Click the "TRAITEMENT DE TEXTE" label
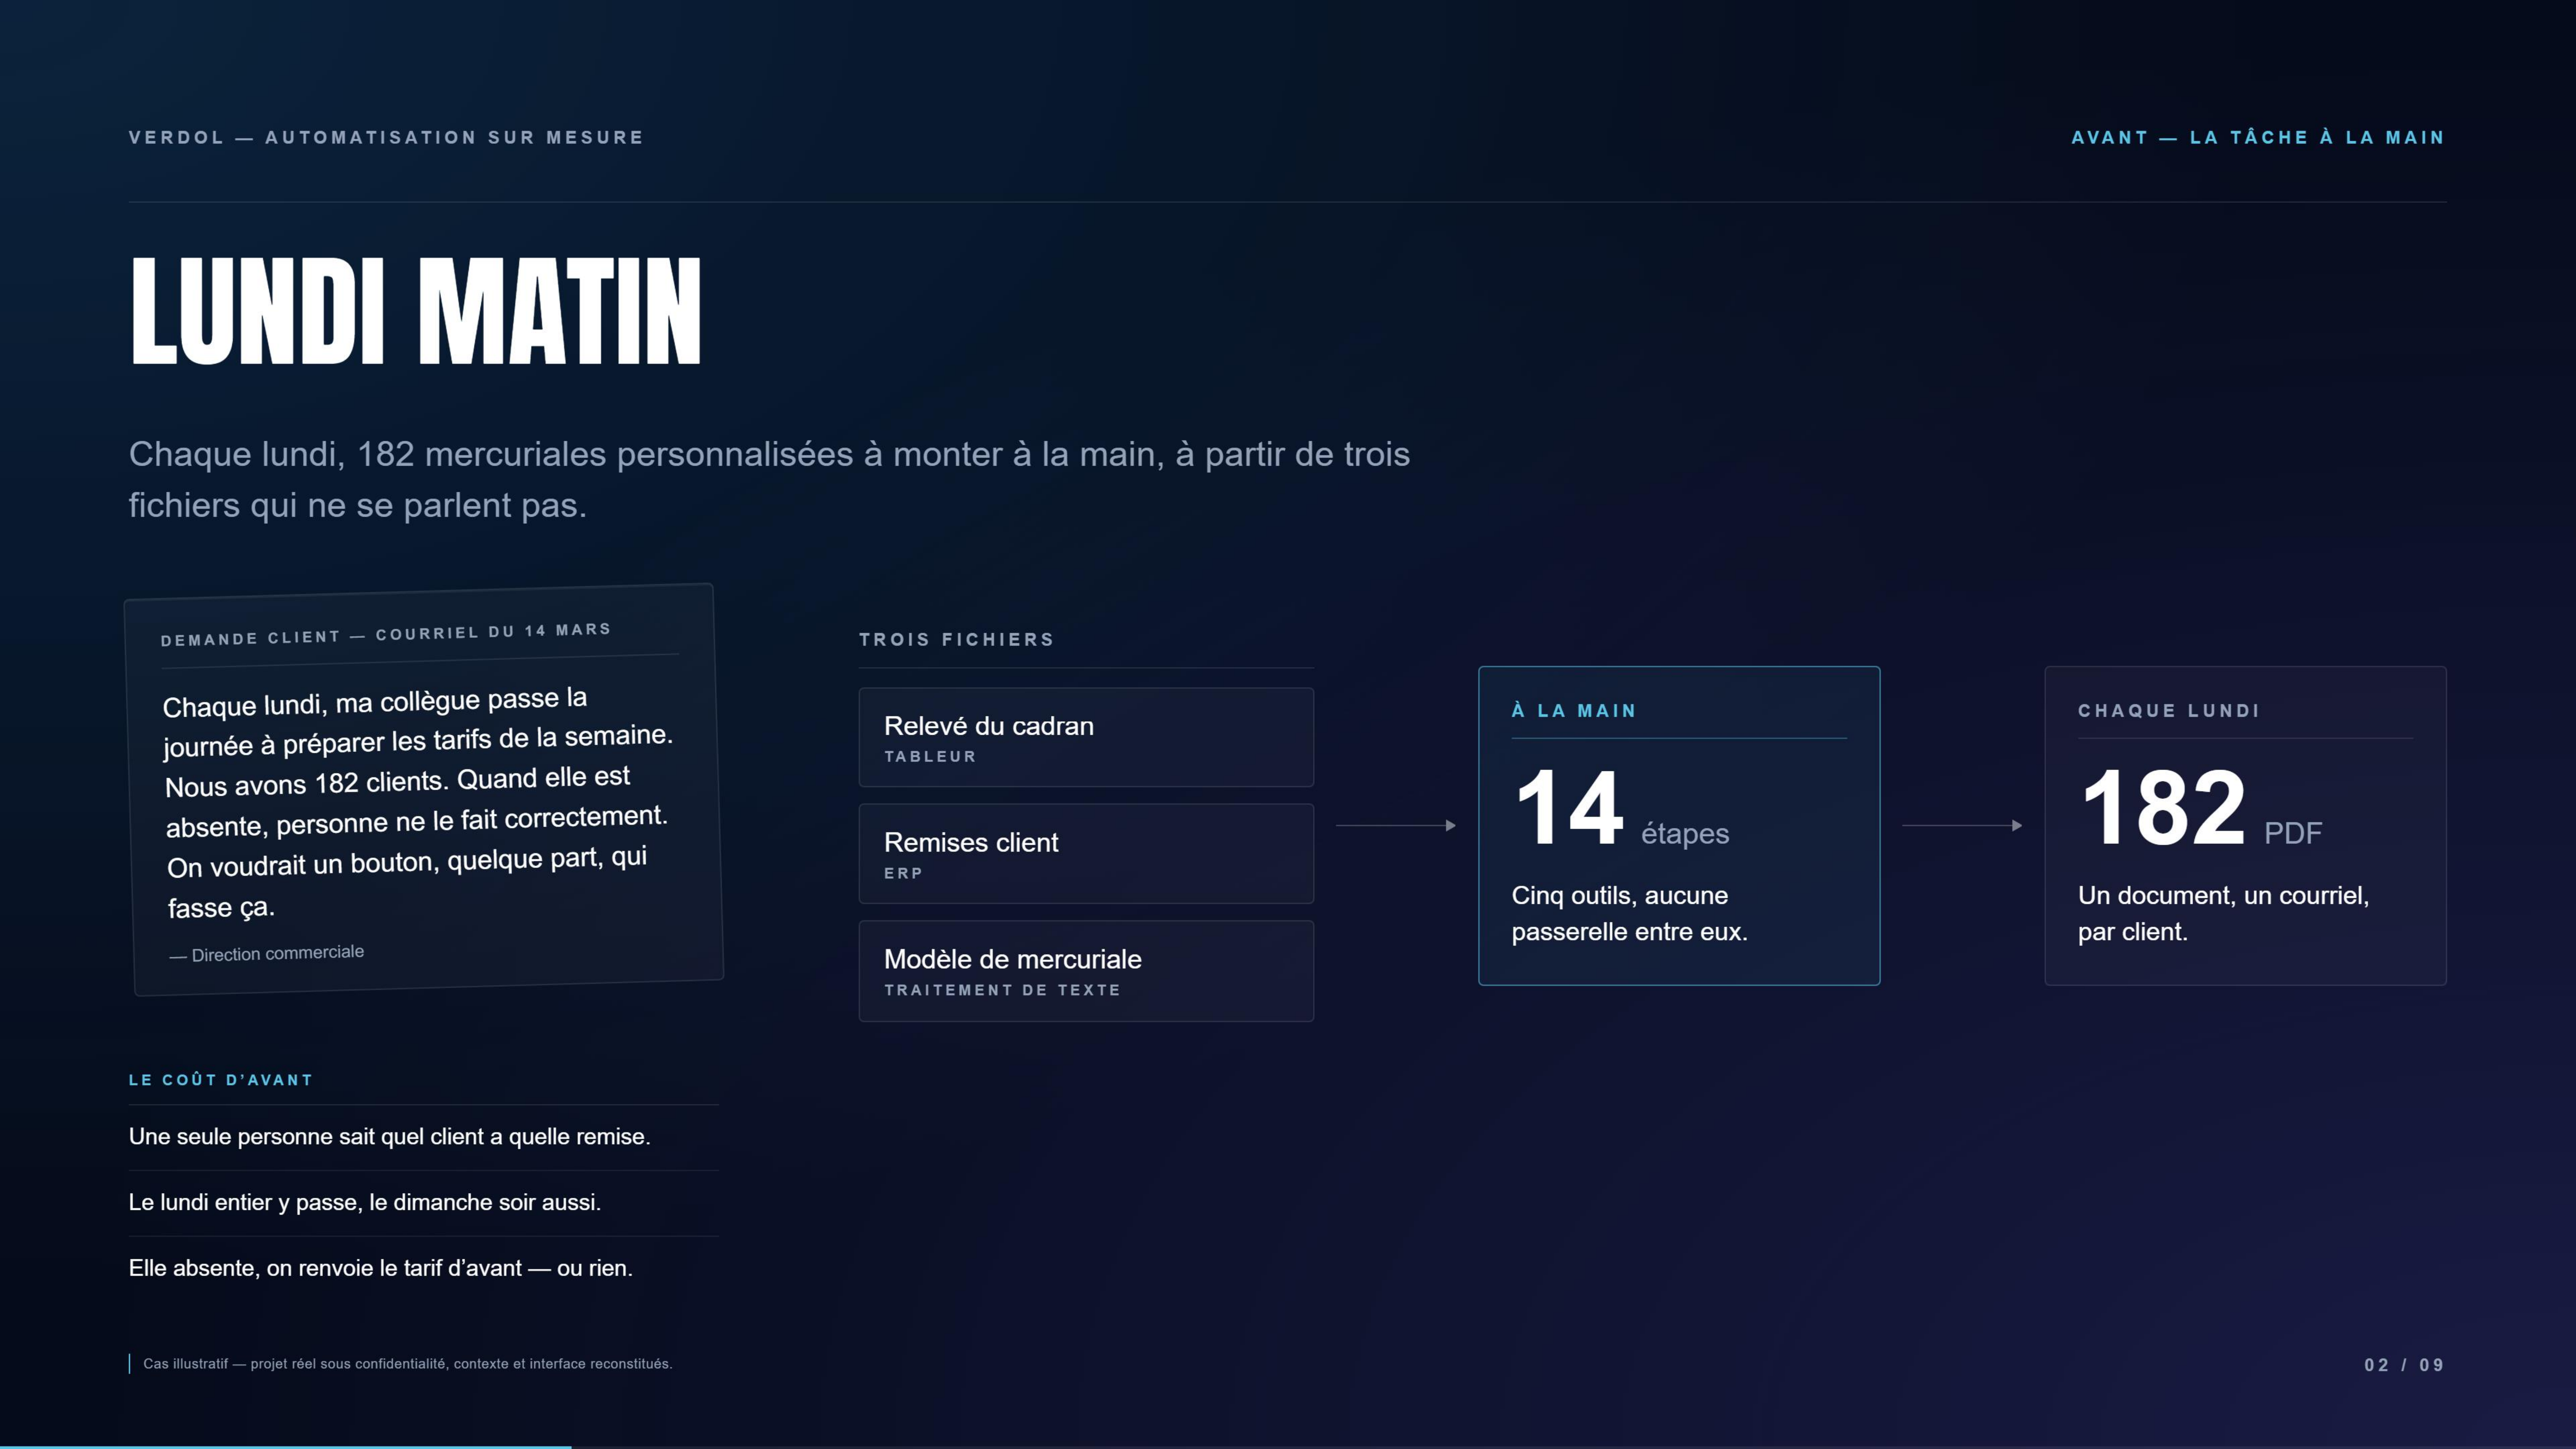This screenshot has width=2576, height=1449. [x=1002, y=990]
